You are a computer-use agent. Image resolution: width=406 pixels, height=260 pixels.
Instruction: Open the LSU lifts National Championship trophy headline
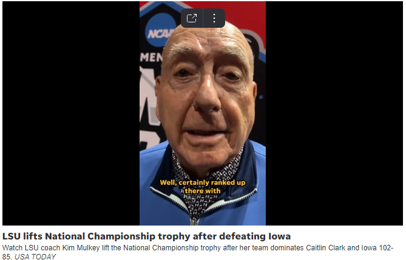pos(146,236)
